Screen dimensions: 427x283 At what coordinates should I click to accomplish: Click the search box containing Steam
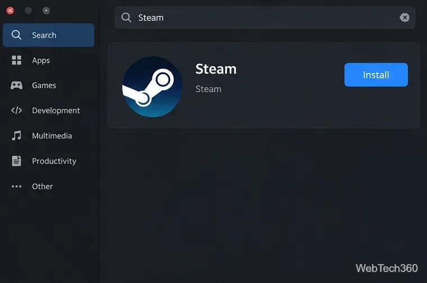pos(265,18)
